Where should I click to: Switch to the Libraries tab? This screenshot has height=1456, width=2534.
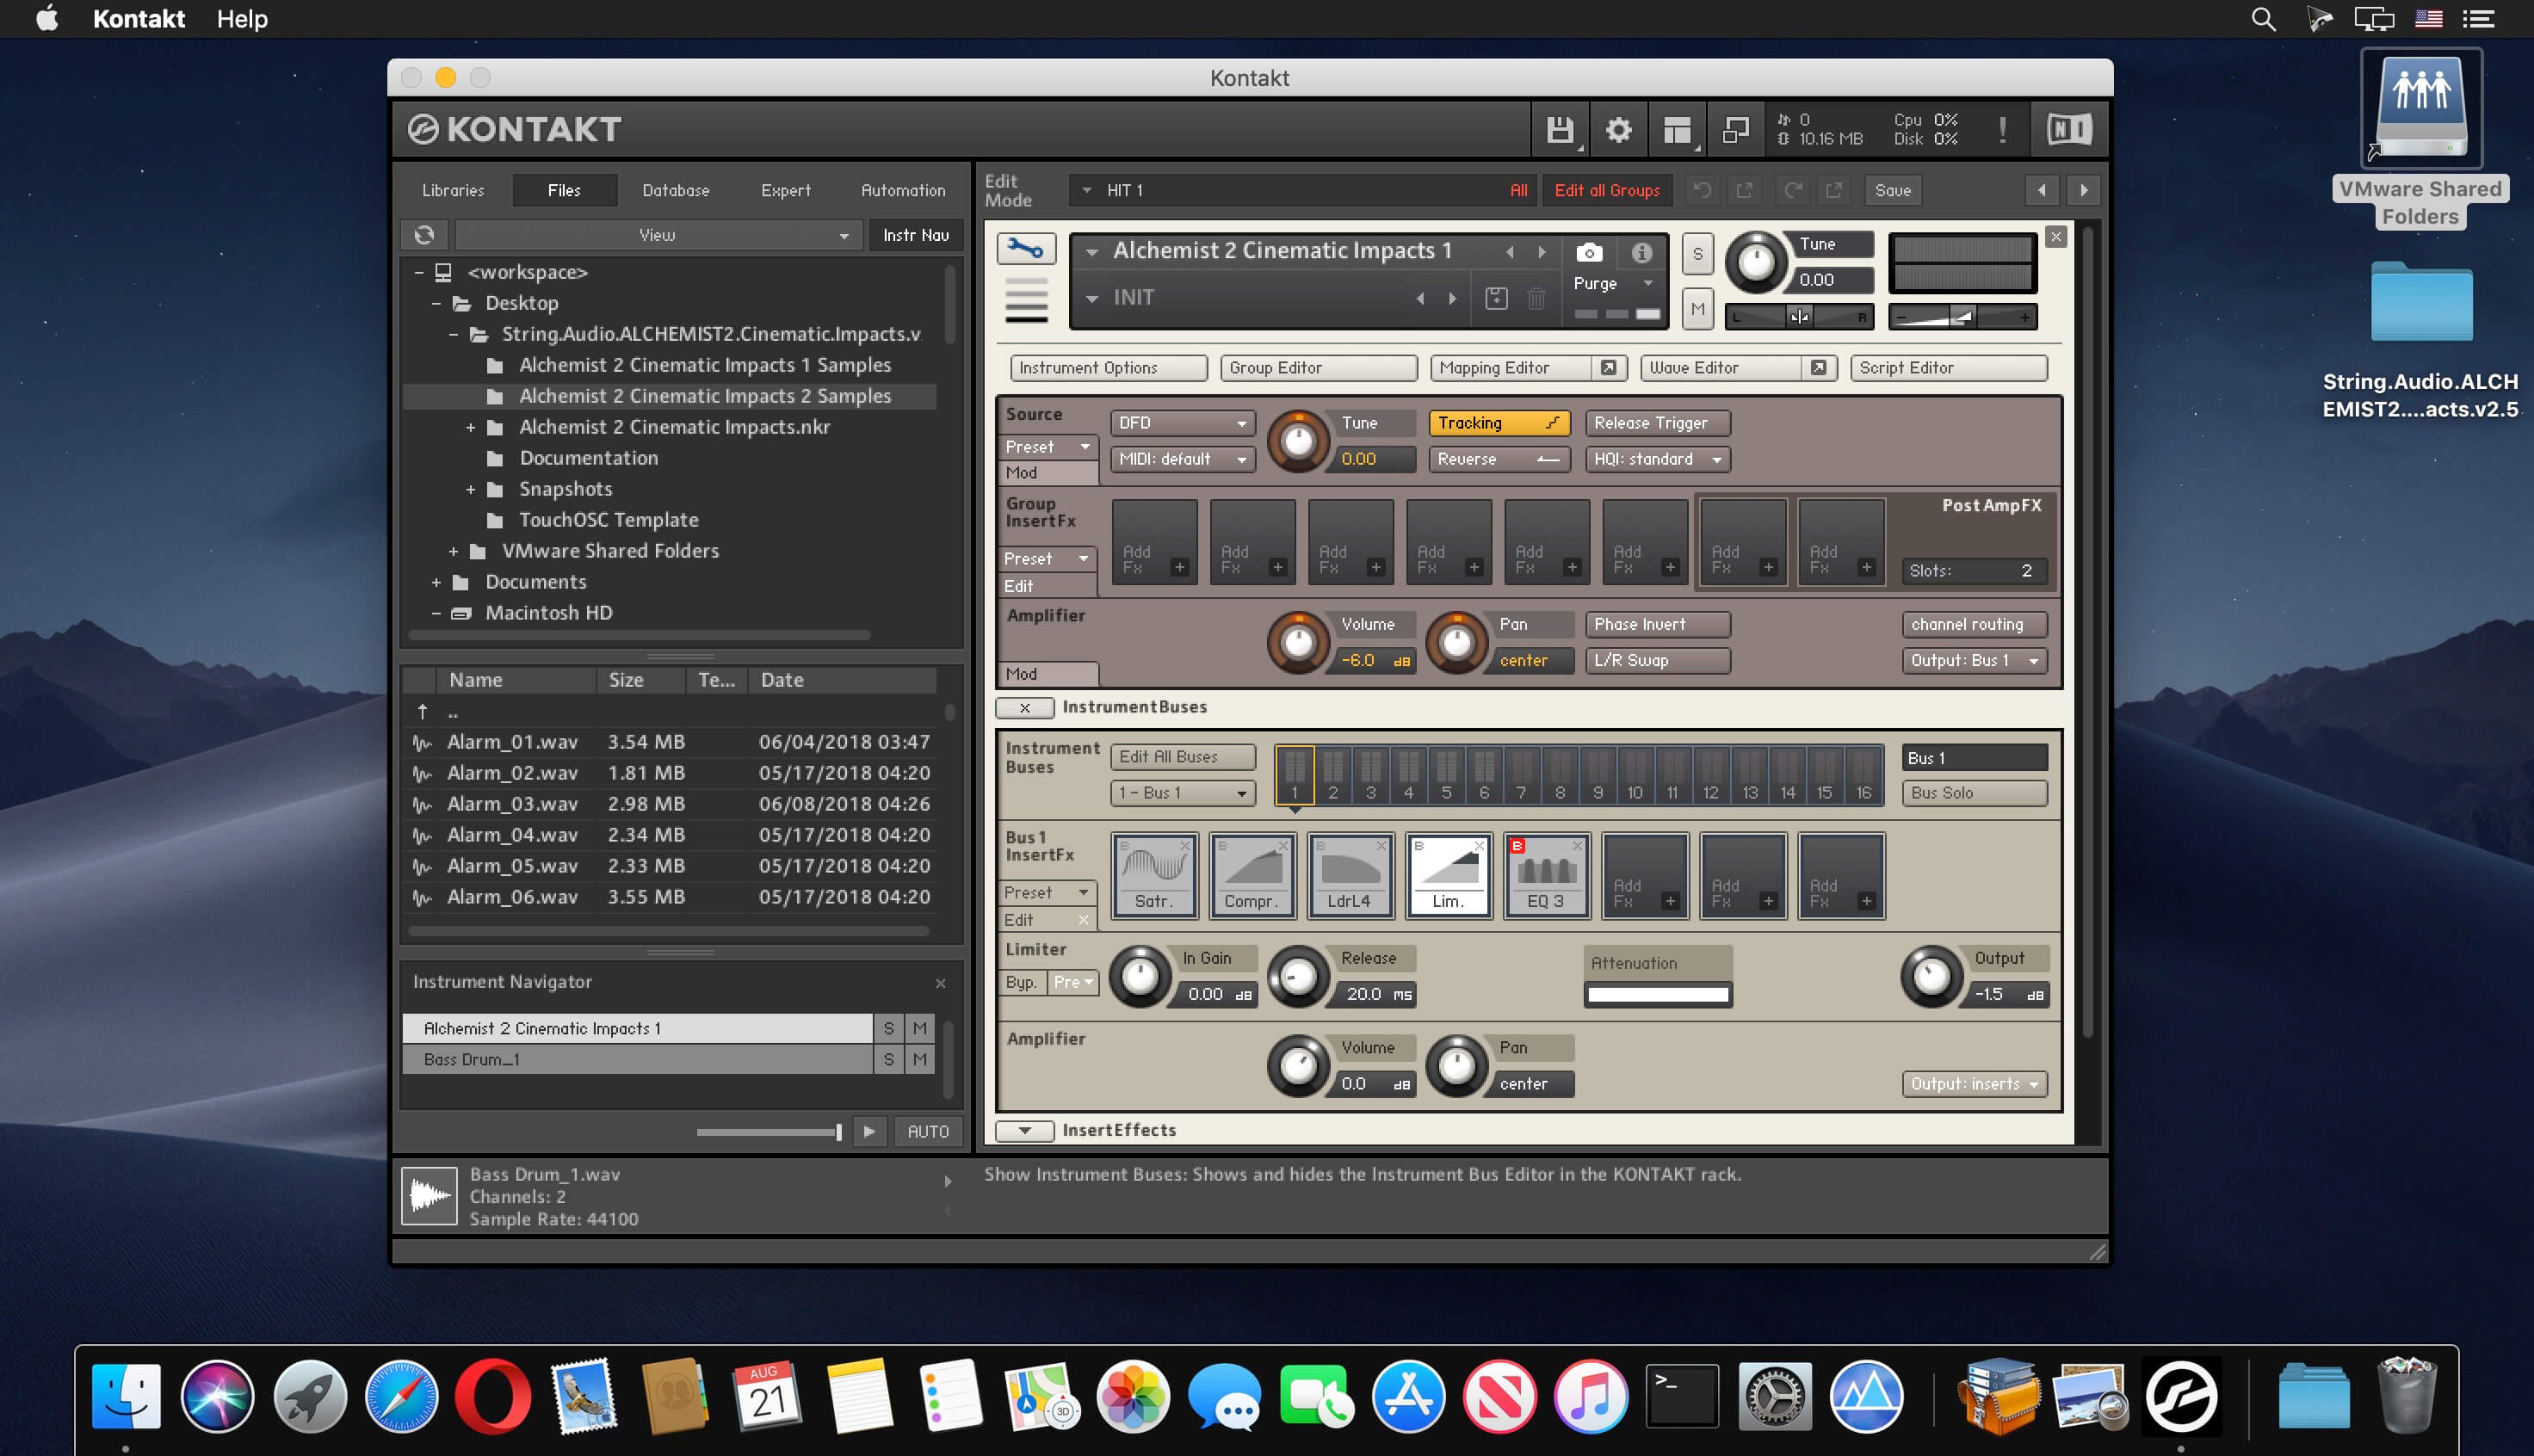(453, 190)
